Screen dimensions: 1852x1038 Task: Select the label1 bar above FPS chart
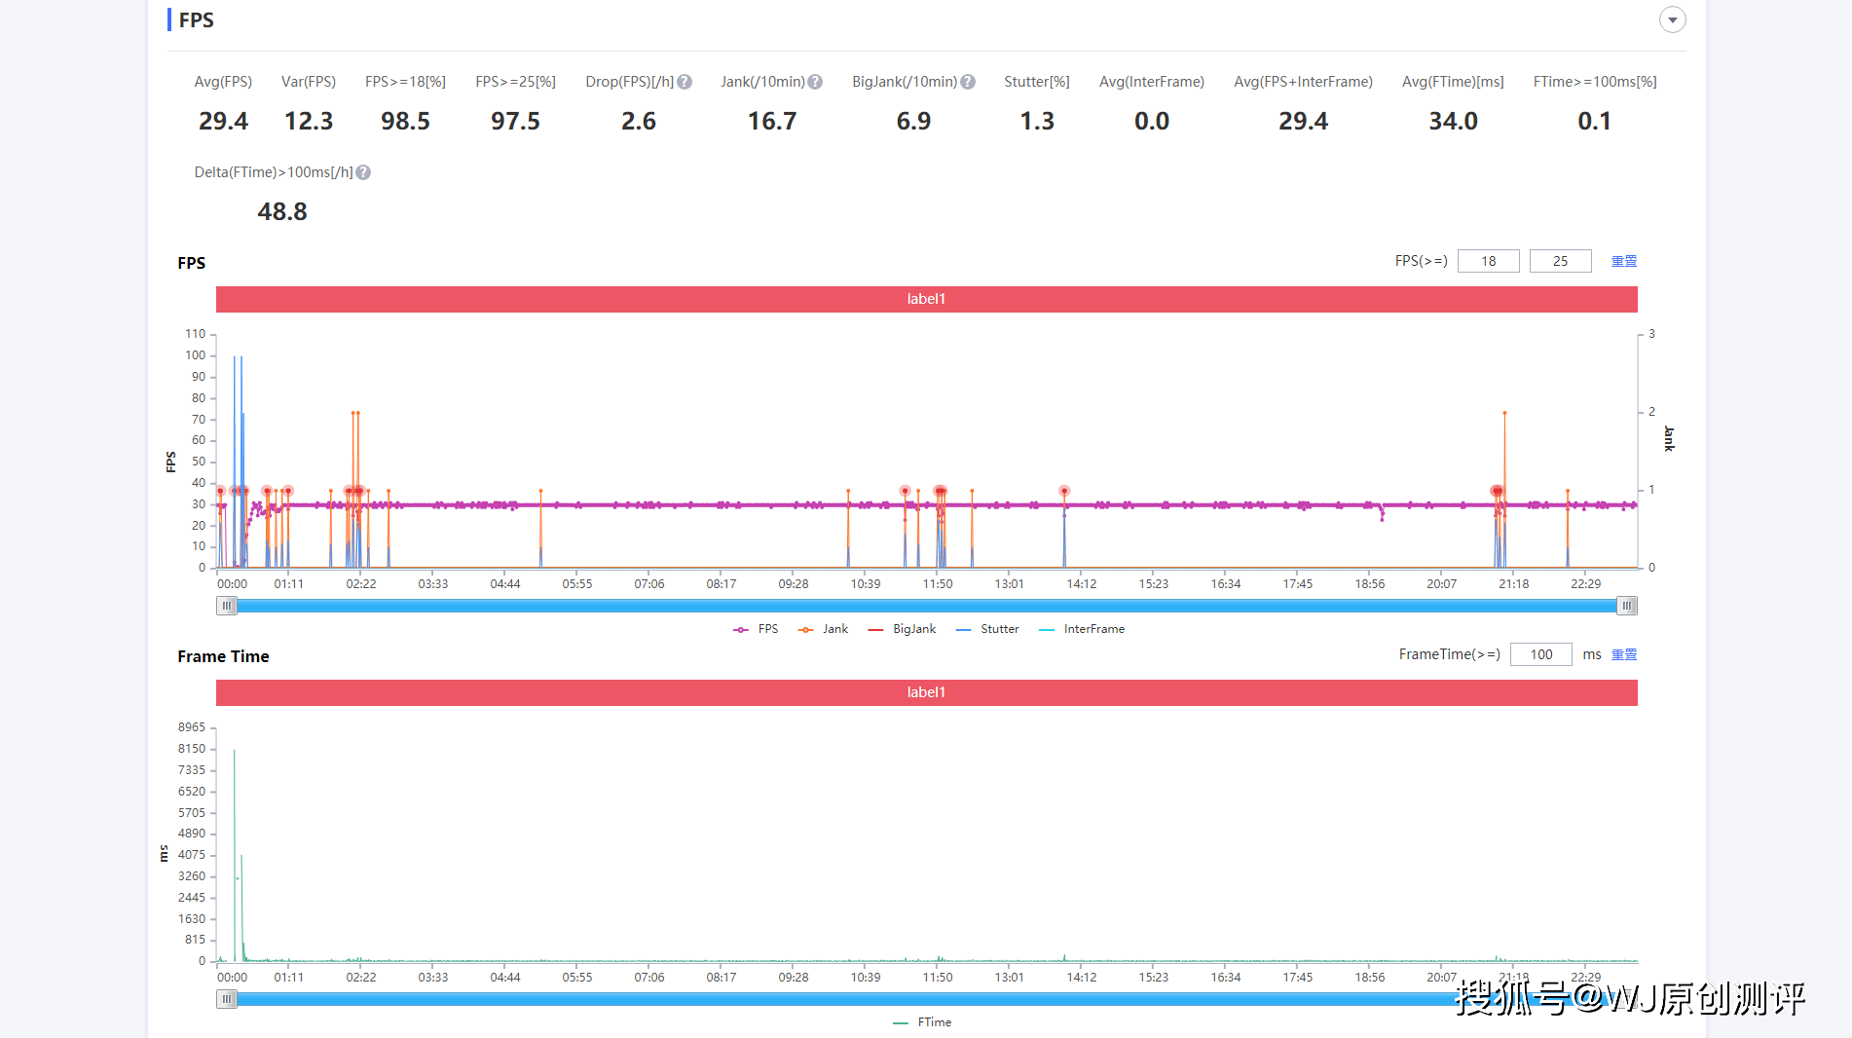click(x=926, y=299)
